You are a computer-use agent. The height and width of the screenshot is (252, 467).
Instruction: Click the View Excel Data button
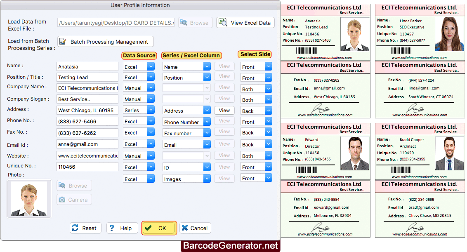pos(245,23)
